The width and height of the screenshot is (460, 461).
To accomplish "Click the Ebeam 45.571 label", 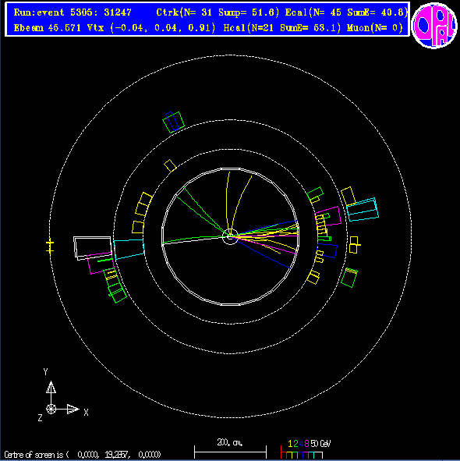I will pyautogui.click(x=48, y=28).
